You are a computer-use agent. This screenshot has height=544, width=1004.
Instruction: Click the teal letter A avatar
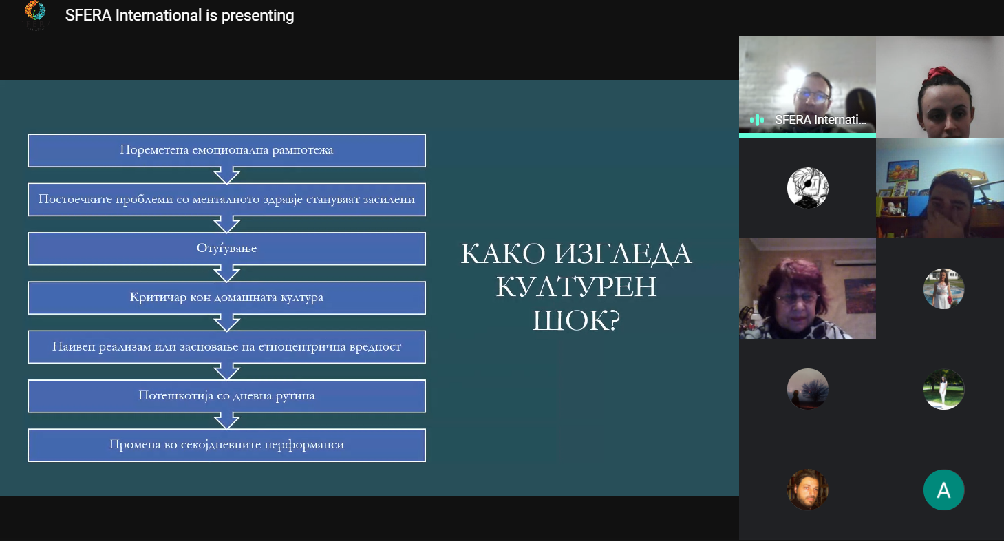(x=943, y=490)
